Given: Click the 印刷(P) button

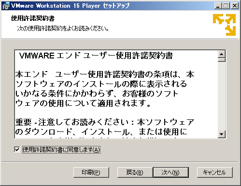Looking at the screenshot, I should click(x=91, y=172).
